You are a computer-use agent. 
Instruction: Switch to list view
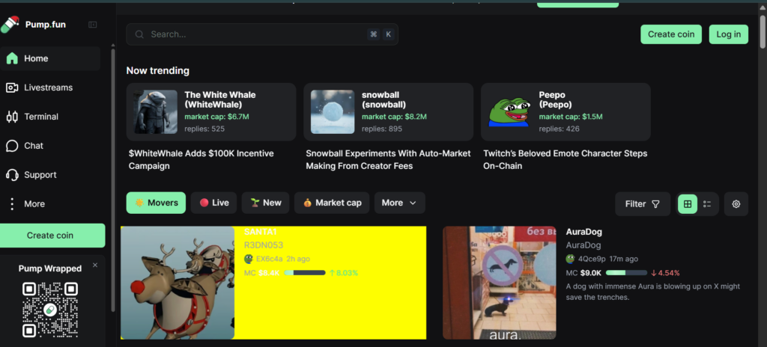[707, 204]
